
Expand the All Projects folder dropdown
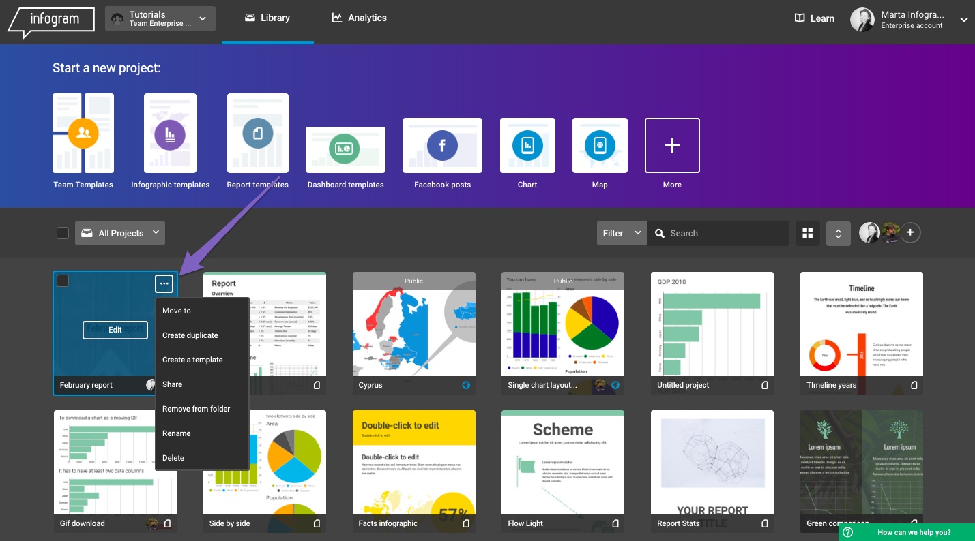pyautogui.click(x=120, y=233)
